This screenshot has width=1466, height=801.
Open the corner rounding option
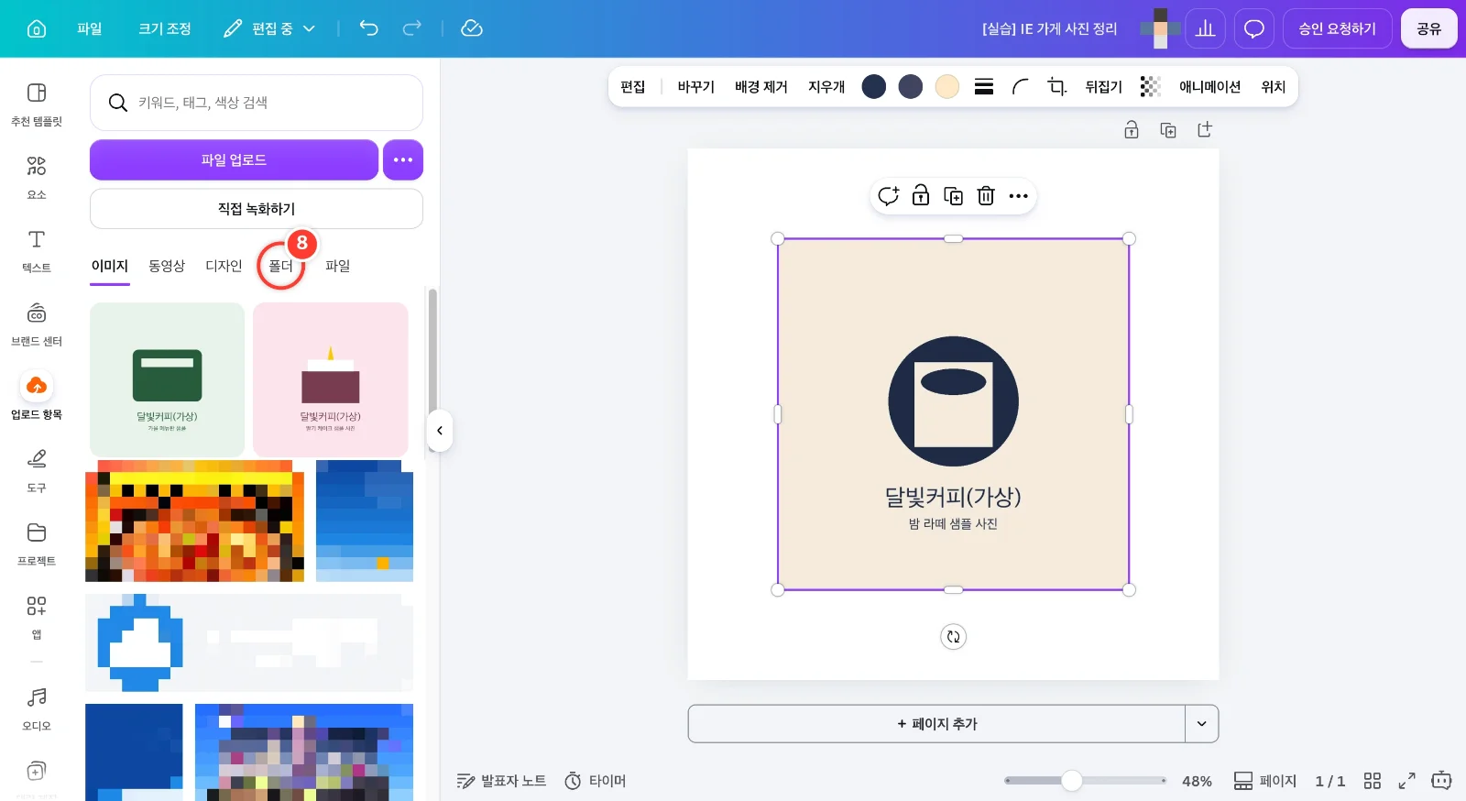pyautogui.click(x=1020, y=86)
